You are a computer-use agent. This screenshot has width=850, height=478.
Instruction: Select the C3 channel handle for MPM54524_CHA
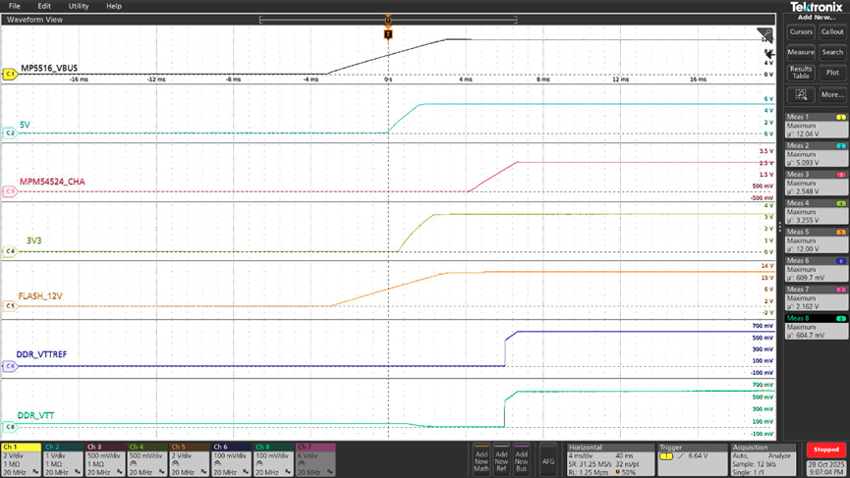(10, 191)
